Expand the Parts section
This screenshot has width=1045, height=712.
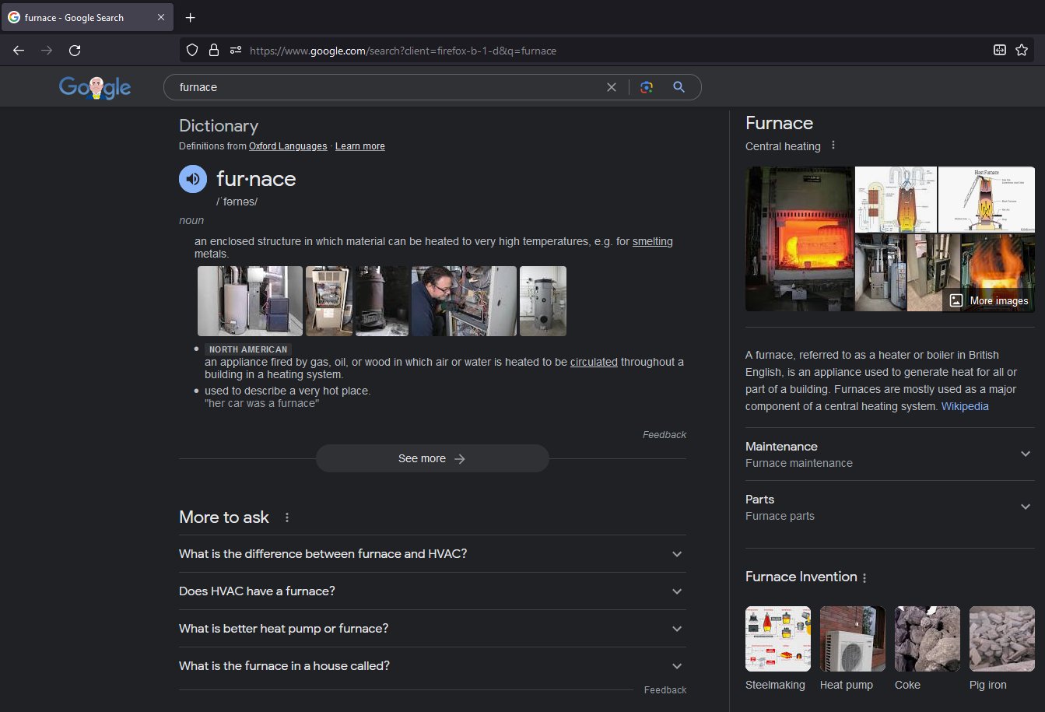pos(890,507)
